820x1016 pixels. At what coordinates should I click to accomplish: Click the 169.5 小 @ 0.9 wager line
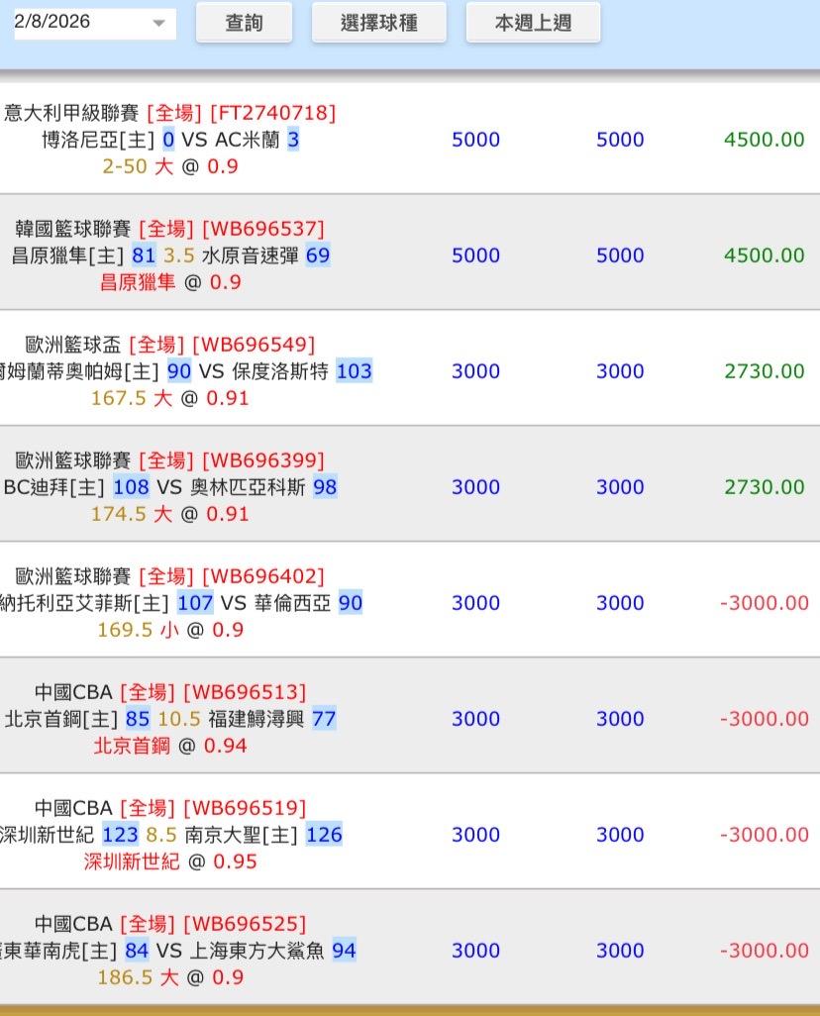coord(170,630)
